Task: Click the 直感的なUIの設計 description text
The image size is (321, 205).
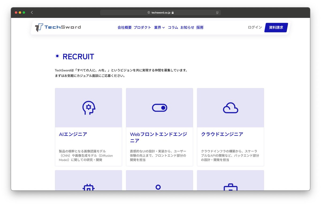Action: coord(158,155)
